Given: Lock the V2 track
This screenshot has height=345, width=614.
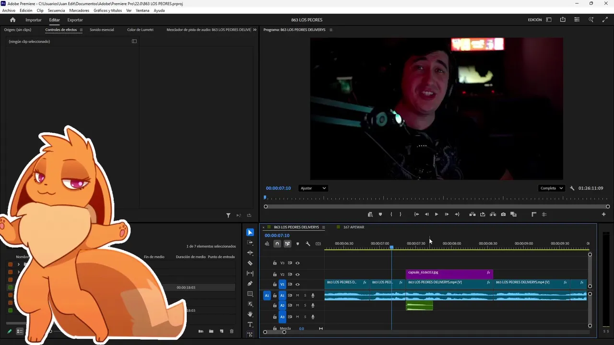Looking at the screenshot, I should [x=275, y=275].
